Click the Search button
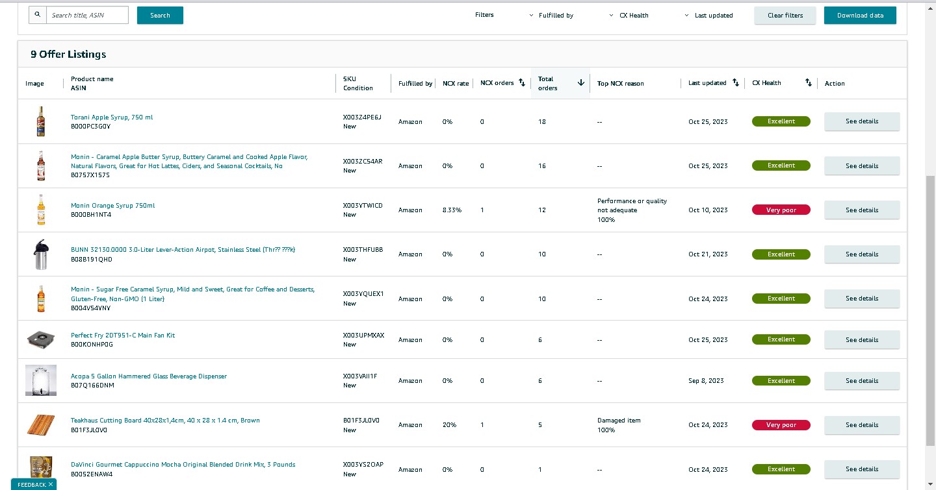936x490 pixels. (x=160, y=15)
